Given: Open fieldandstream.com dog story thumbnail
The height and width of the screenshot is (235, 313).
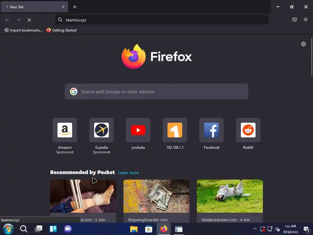Looking at the screenshot, I should point(230,196).
